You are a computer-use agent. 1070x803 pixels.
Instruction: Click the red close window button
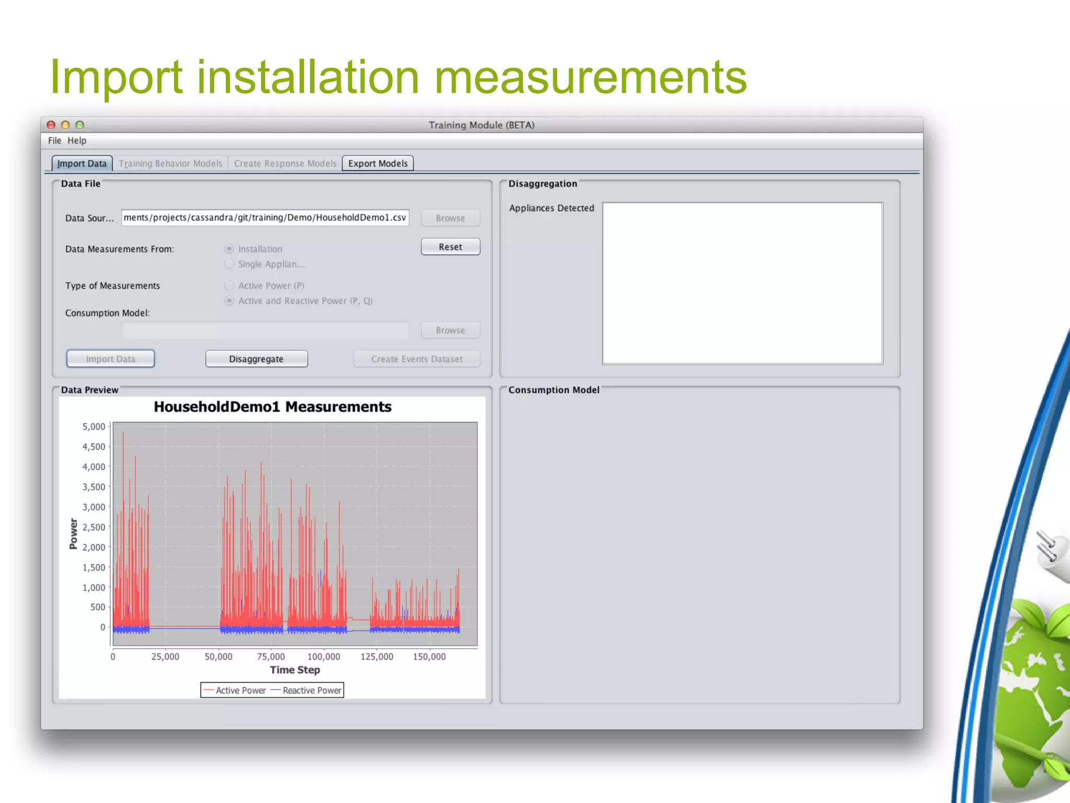click(x=51, y=125)
